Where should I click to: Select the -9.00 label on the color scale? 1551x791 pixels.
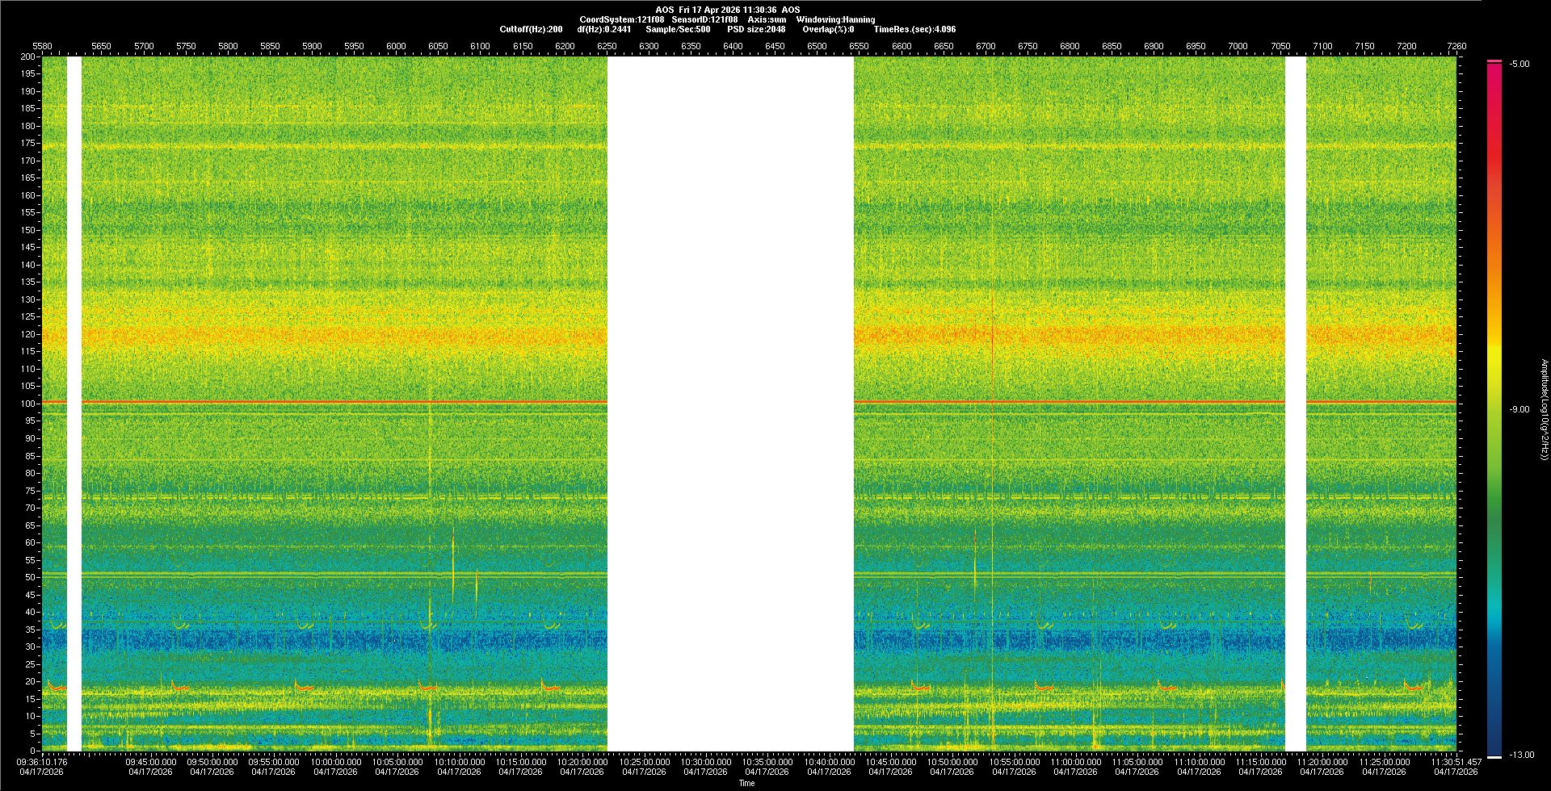click(x=1519, y=409)
